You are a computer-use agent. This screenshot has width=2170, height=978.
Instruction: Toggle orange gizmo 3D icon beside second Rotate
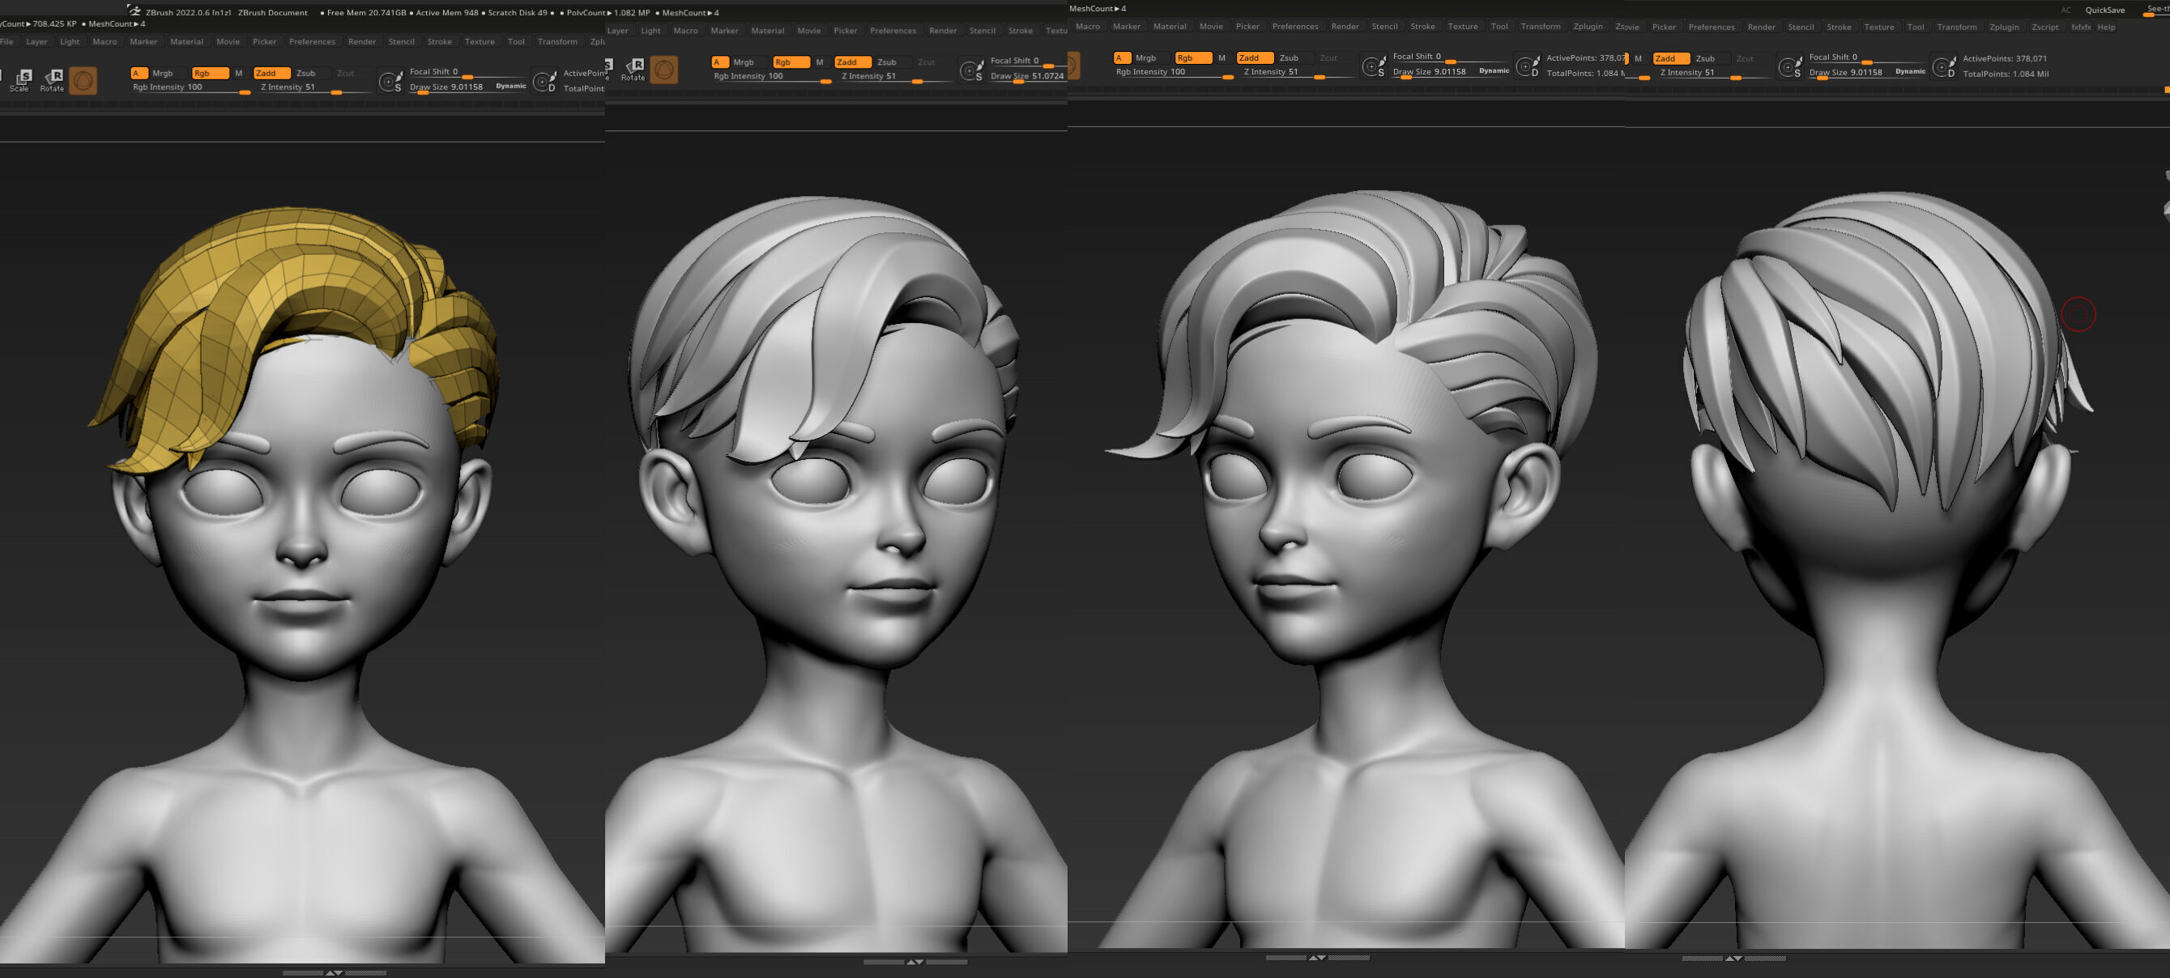point(664,69)
